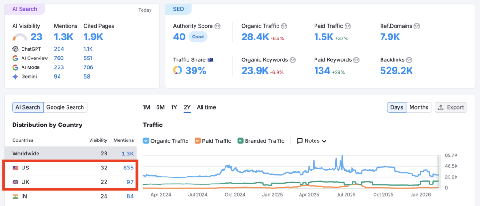Click the Organic Traffic info icon

(x=284, y=26)
